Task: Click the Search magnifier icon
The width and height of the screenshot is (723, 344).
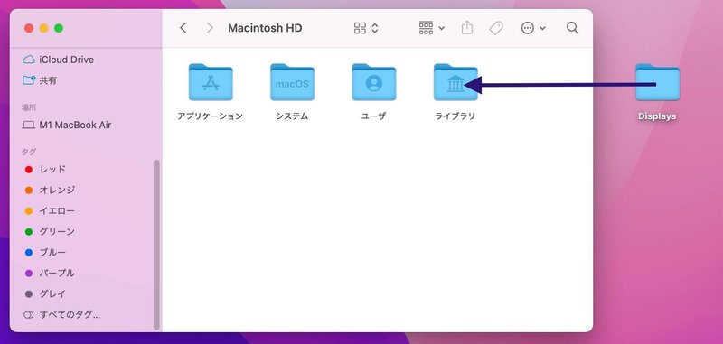Action: point(572,28)
